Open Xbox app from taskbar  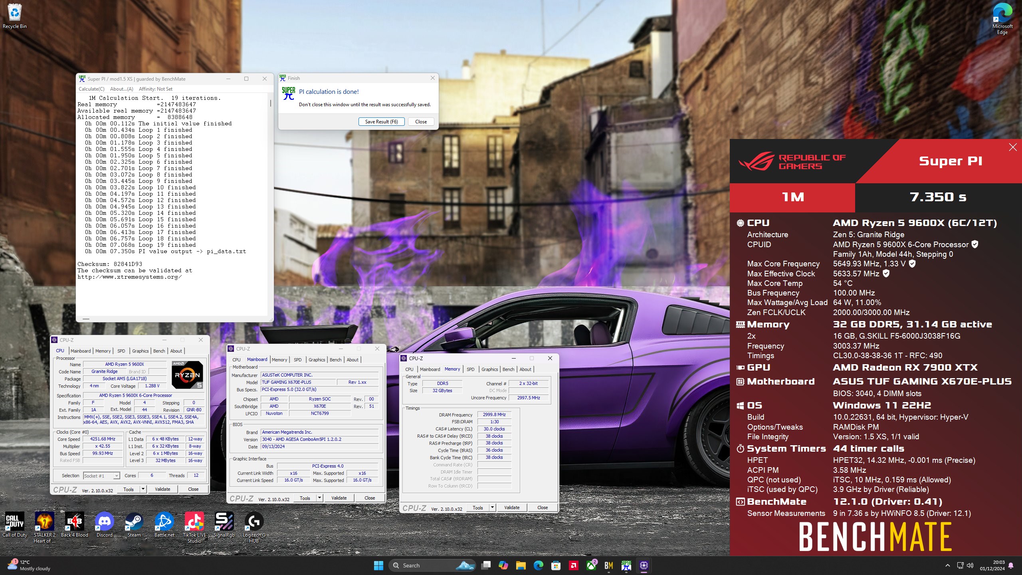pyautogui.click(x=591, y=565)
